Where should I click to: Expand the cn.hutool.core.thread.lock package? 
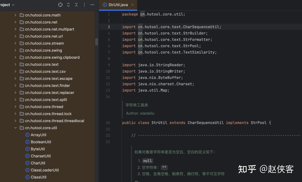click(x=15, y=114)
